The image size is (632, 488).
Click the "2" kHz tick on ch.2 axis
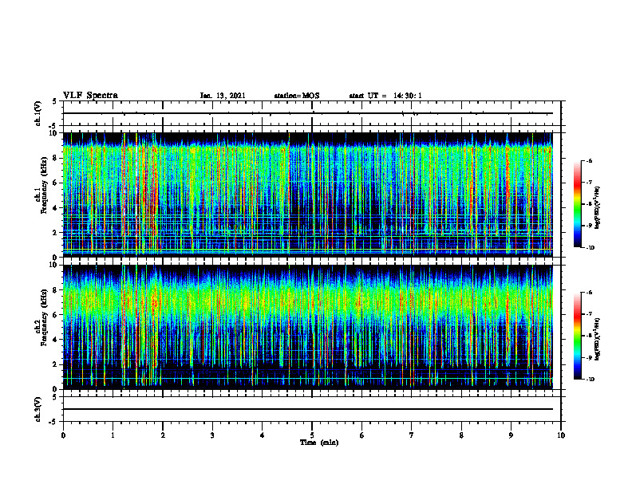tap(55, 364)
